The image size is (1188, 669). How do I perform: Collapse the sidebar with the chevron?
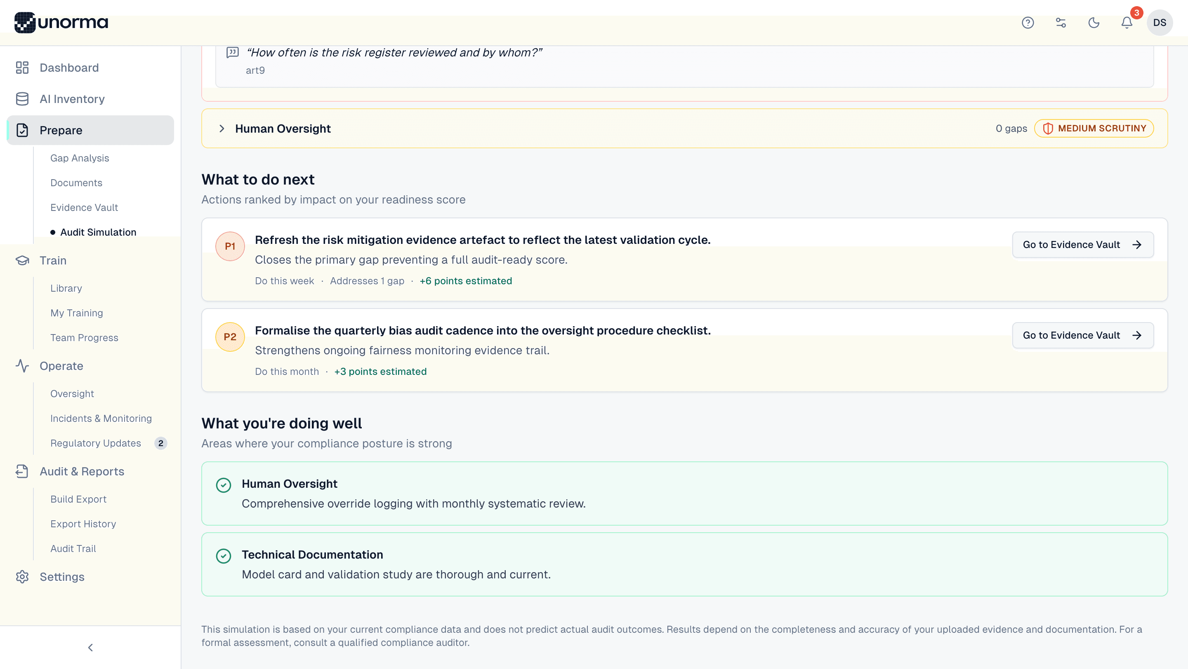pyautogui.click(x=90, y=647)
